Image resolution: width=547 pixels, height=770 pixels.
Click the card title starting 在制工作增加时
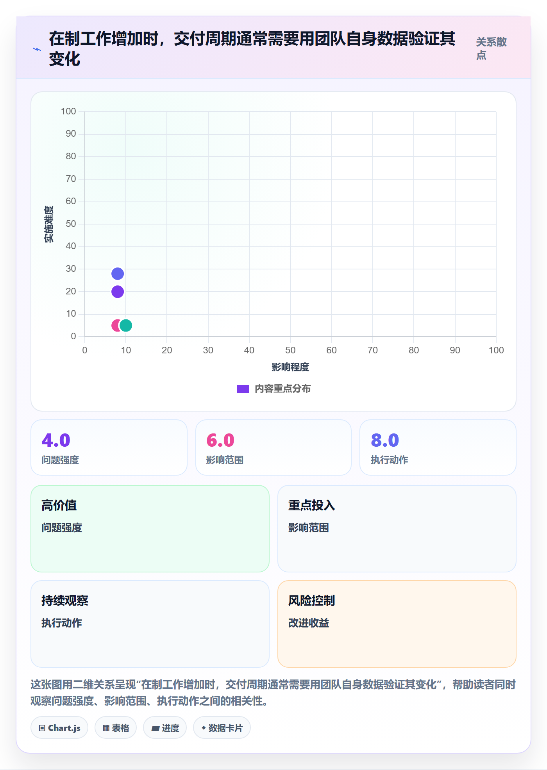pyautogui.click(x=252, y=49)
